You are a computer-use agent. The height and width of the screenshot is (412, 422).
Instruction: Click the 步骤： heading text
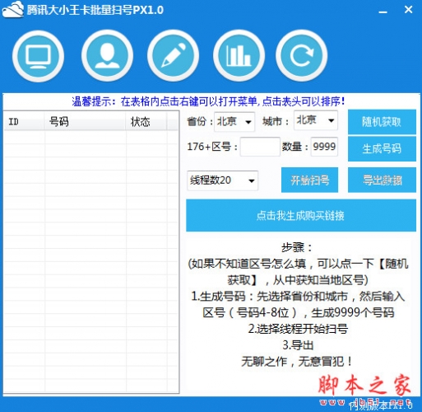(298, 247)
